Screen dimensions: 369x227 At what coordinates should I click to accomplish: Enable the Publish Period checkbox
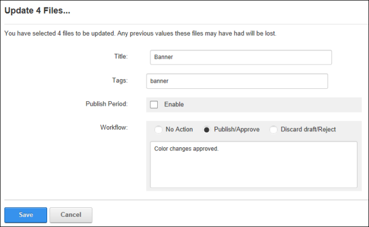(154, 105)
